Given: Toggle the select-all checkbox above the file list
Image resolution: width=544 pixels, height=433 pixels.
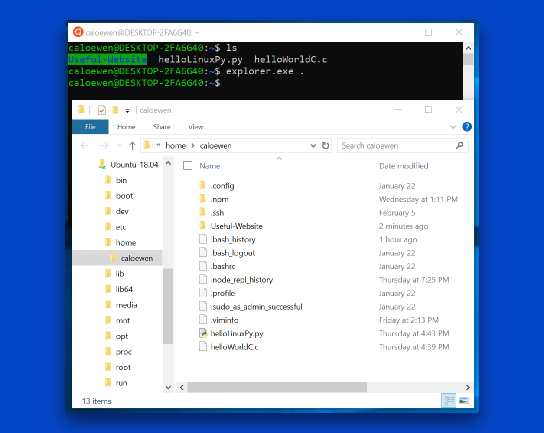Looking at the screenshot, I should 188,165.
